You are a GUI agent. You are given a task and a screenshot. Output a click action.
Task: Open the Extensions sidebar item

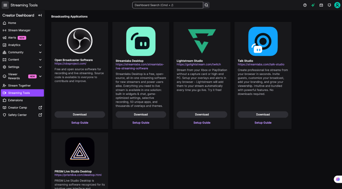(x=15, y=100)
